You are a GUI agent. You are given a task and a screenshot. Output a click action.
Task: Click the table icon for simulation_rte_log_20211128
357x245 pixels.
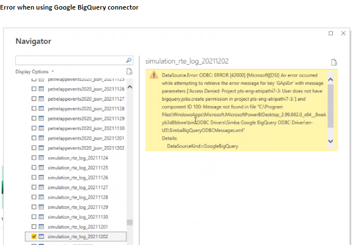(41, 197)
